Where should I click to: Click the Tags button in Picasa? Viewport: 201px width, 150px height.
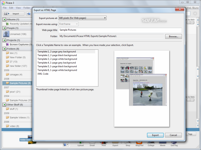190,134
